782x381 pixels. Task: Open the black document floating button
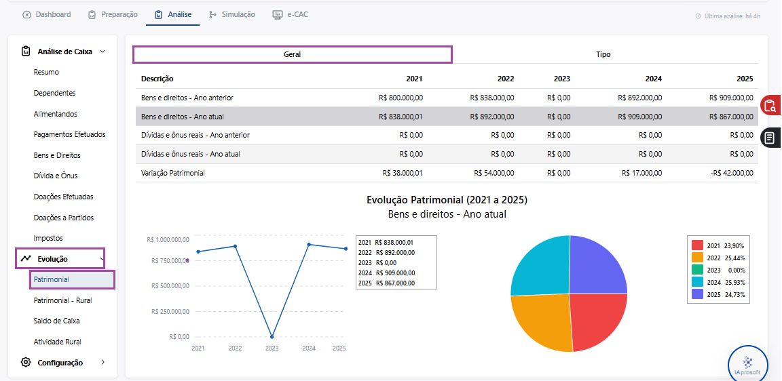click(771, 137)
